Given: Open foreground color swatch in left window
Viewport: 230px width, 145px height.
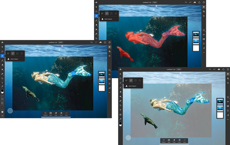Looking at the screenshot, I should pos(3,90).
